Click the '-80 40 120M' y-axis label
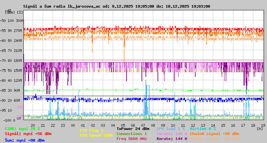 [x=11, y=80]
